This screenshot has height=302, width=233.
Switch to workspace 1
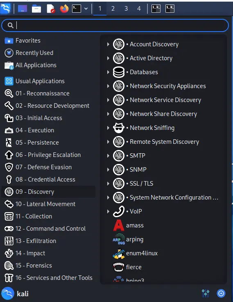click(100, 9)
